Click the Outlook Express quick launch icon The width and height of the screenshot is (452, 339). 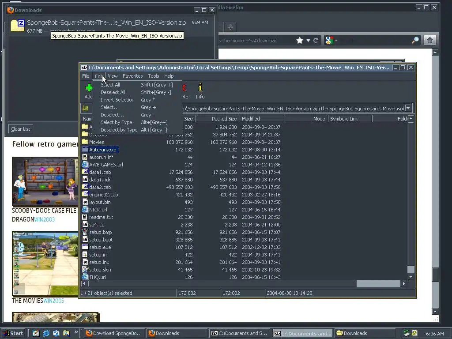56,333
